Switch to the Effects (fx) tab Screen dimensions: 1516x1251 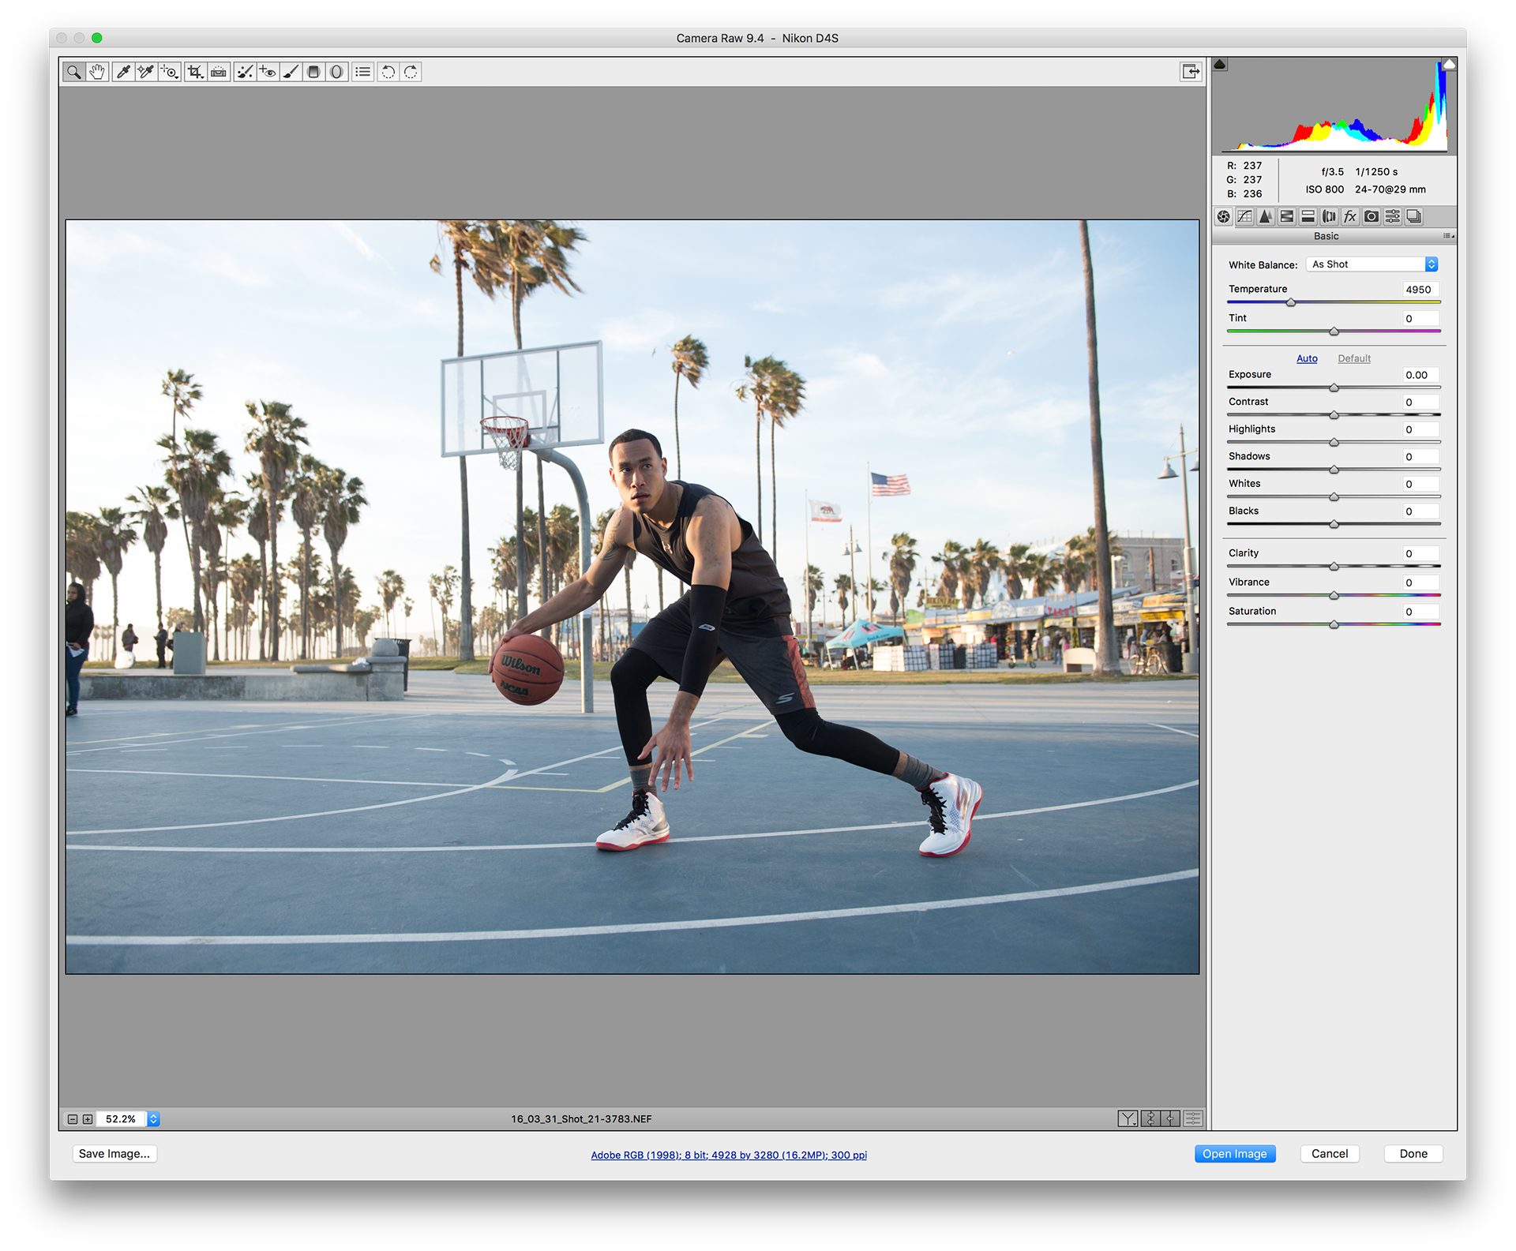tap(1350, 216)
